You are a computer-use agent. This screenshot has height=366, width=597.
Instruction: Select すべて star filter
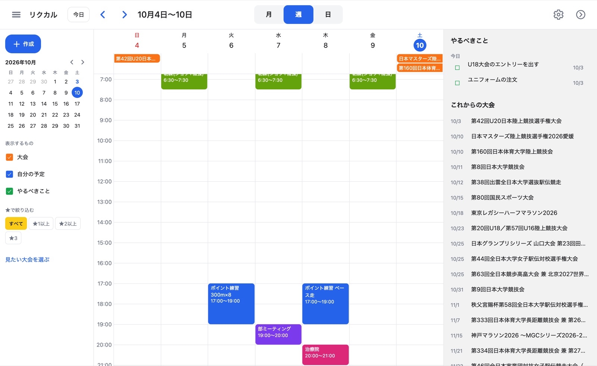click(x=16, y=224)
